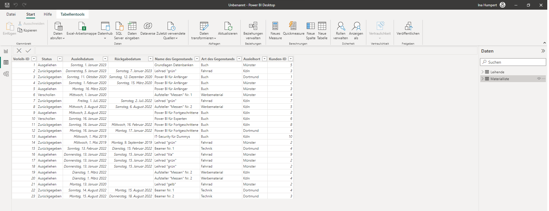Open Datenhub
The height and width of the screenshot is (211, 549).
tap(105, 31)
